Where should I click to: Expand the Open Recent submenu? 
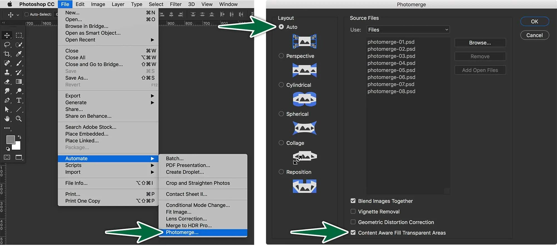(x=108, y=40)
